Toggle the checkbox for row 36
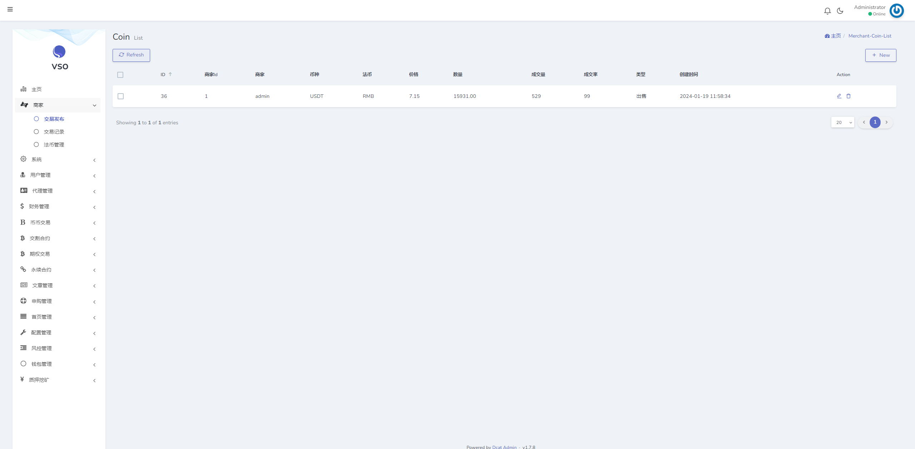The height and width of the screenshot is (449, 915). coord(121,96)
